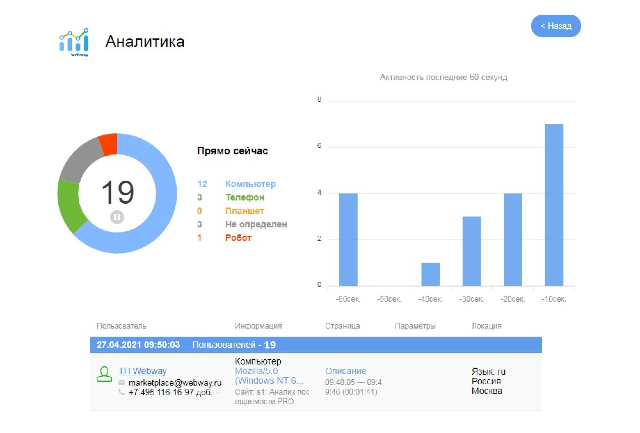Toggle the Планшет legend entry
The image size is (640, 433).
tap(245, 211)
